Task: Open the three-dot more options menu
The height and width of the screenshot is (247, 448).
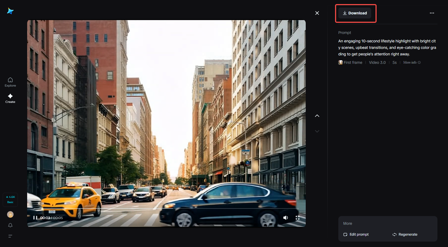Action: [x=432, y=13]
